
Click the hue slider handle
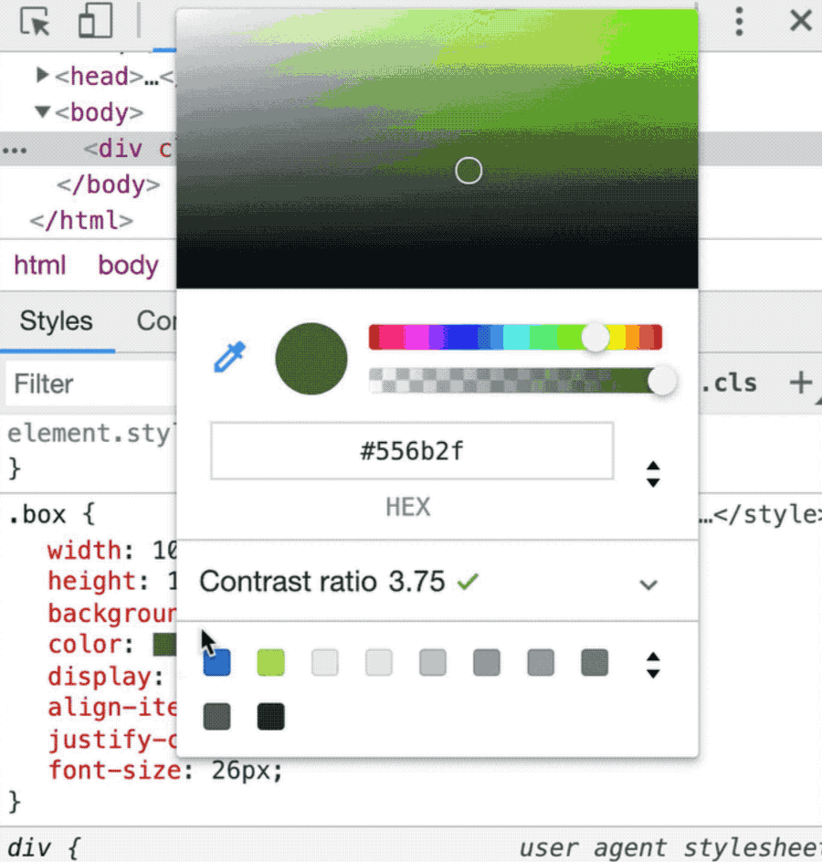pyautogui.click(x=595, y=337)
